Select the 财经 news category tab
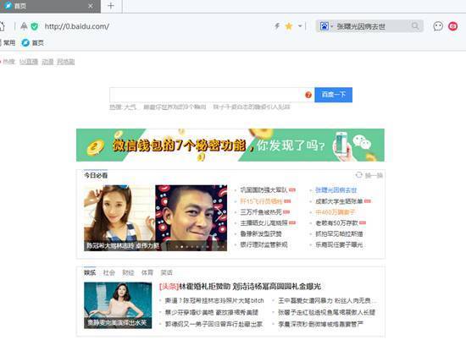Viewport: 466px width, 340px height. [x=128, y=272]
